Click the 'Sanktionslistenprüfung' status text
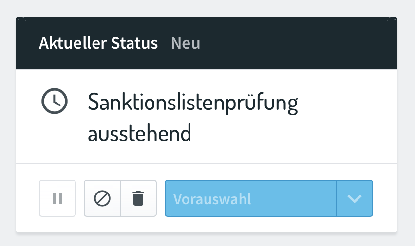The width and height of the screenshot is (415, 246). coord(193,103)
